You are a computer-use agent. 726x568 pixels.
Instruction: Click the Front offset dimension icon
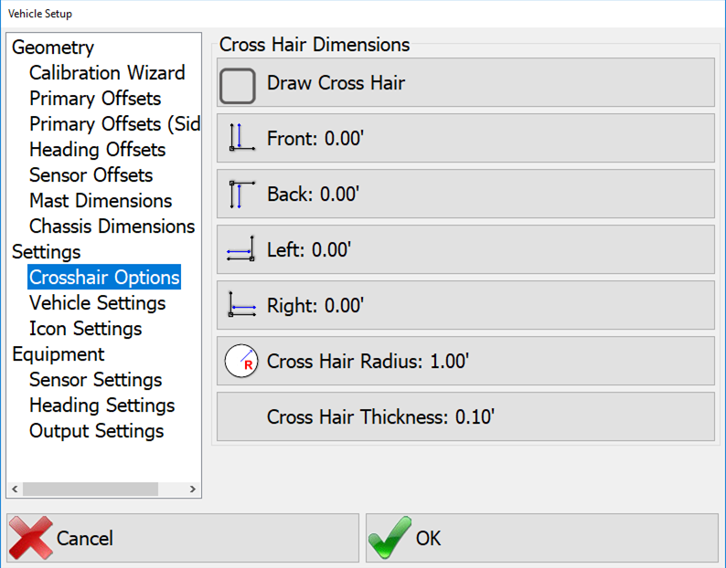click(x=242, y=137)
